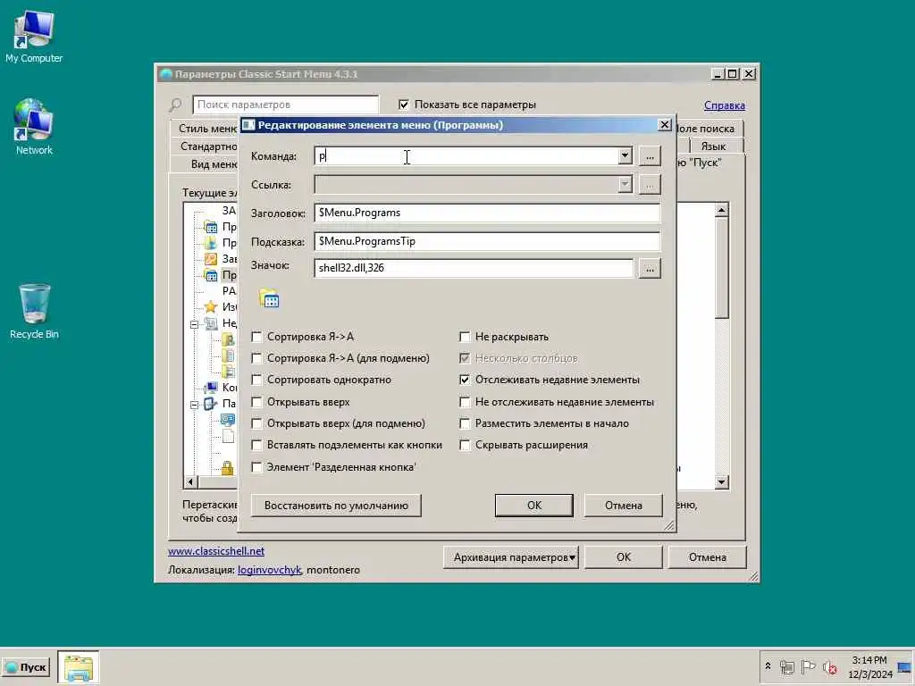The width and height of the screenshot is (915, 686).
Task: Uncheck Отслеживать недавние элементы
Action: point(465,380)
